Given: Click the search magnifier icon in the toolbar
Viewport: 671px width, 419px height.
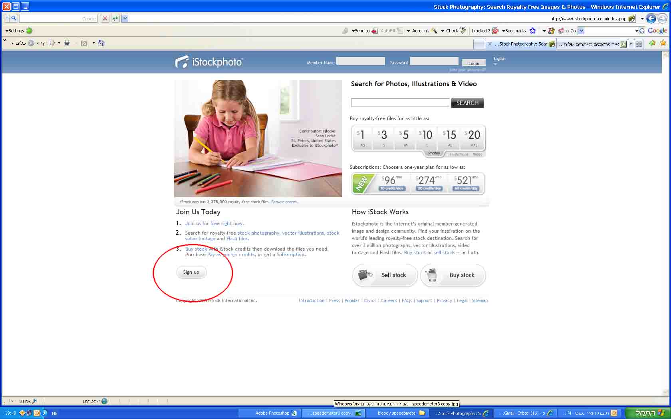Looking at the screenshot, I should 14,18.
